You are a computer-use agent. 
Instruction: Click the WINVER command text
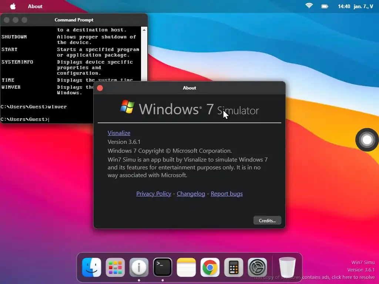[11, 87]
